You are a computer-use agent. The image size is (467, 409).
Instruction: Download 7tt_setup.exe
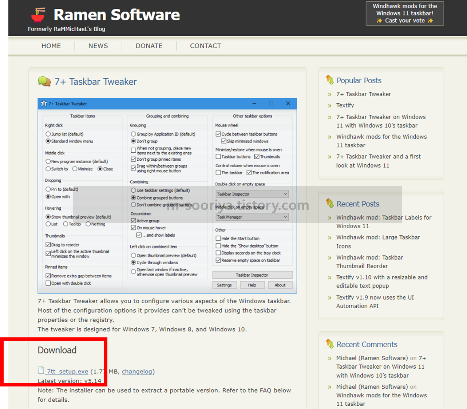68,372
